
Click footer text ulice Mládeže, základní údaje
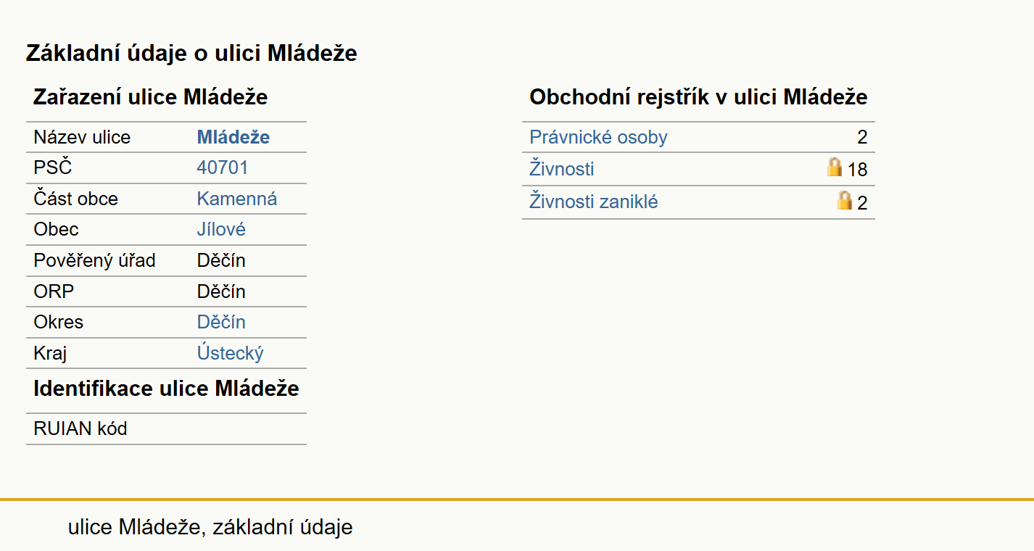click(210, 527)
